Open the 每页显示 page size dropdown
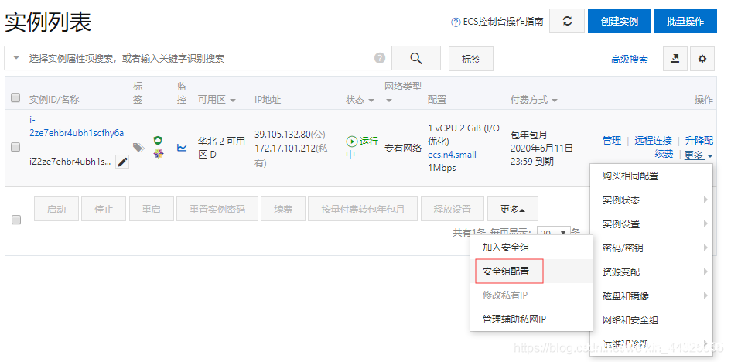 (554, 232)
